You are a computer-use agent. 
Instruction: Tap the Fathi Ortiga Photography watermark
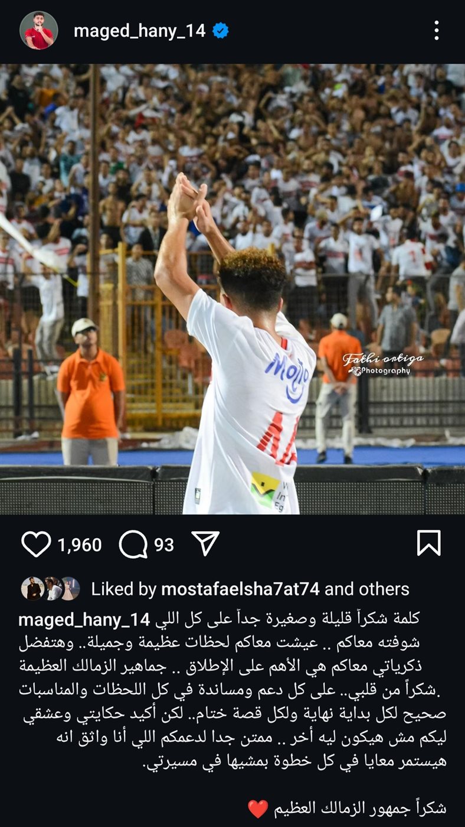point(382,364)
